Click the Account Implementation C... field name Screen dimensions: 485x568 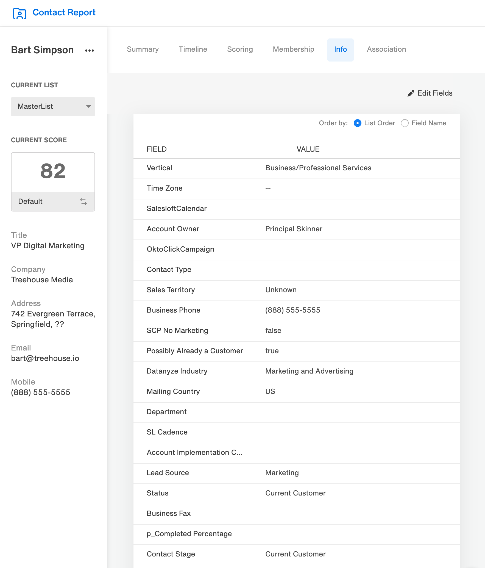click(194, 453)
